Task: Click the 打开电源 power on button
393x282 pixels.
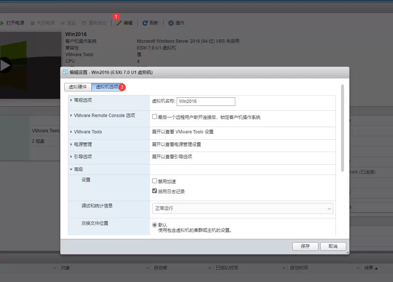Action: [13, 23]
